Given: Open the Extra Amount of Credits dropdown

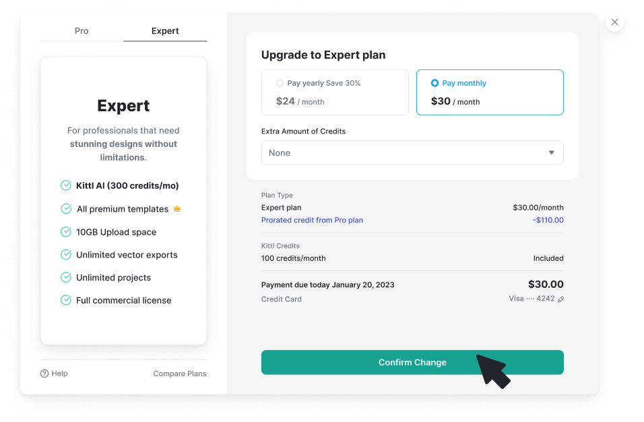Looking at the screenshot, I should (412, 152).
